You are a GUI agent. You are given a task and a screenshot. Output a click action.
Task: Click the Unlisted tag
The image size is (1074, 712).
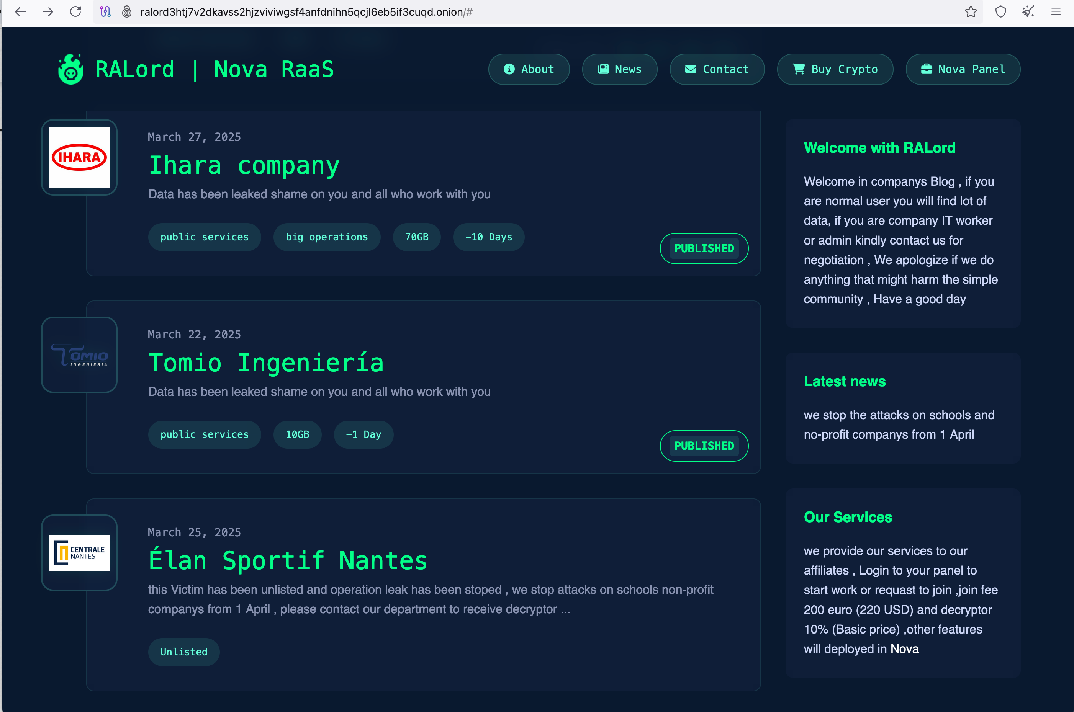coord(183,652)
